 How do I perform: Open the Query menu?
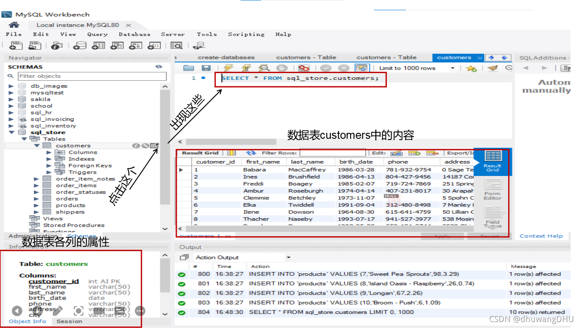tap(97, 34)
